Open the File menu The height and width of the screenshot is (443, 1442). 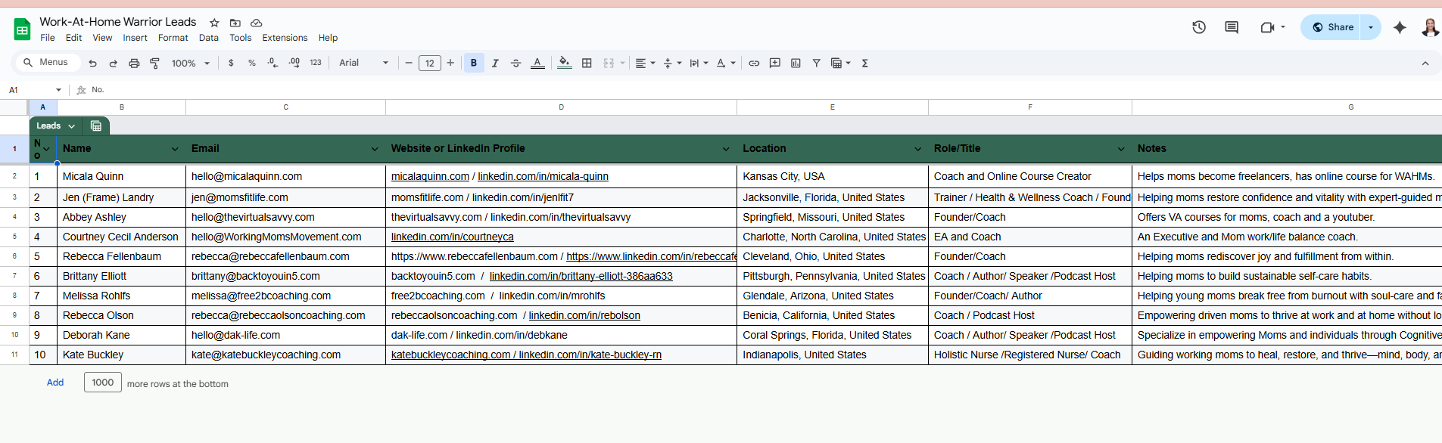click(x=48, y=38)
